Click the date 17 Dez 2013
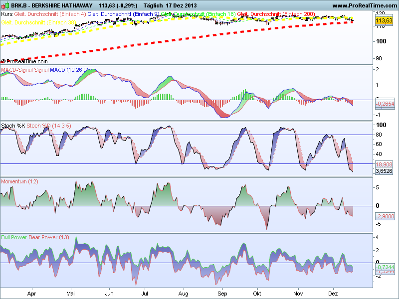This screenshot has height=299, width=399. 181,5
